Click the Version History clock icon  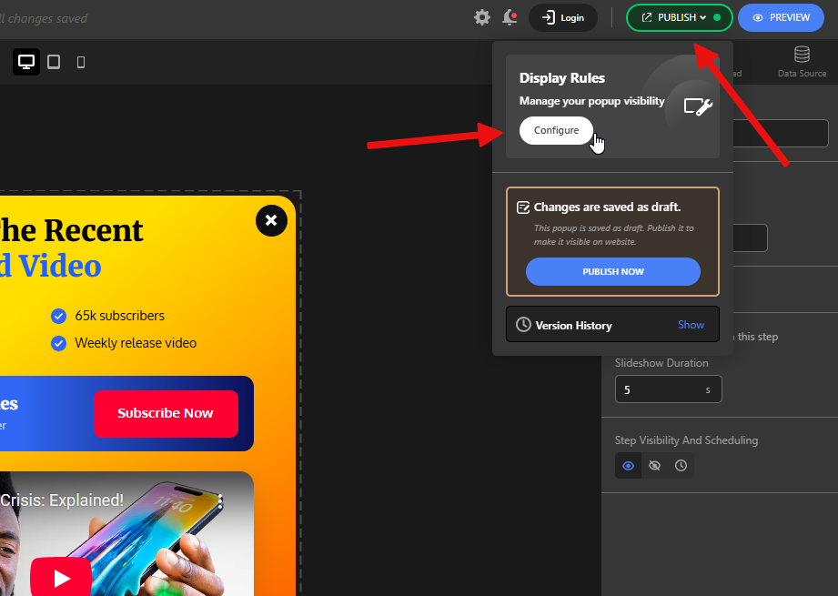tap(523, 325)
